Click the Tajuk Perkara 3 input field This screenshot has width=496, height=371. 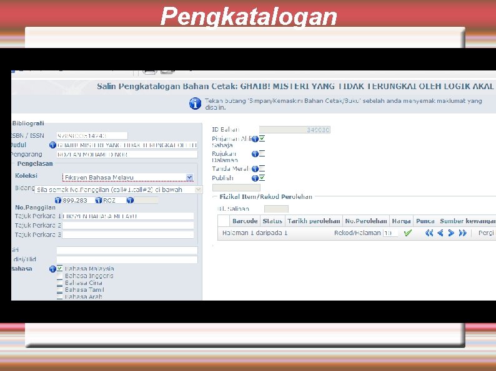tap(128, 235)
